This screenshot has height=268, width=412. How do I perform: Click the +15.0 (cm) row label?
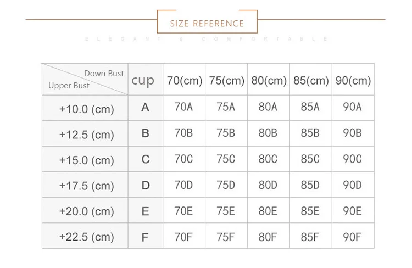[86, 160]
